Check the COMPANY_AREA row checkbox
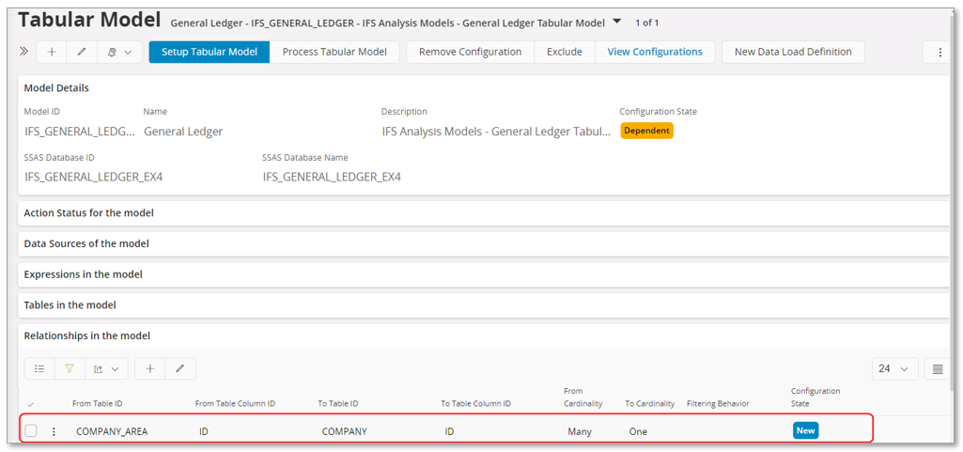Screen dimensions: 963x452 (31, 431)
